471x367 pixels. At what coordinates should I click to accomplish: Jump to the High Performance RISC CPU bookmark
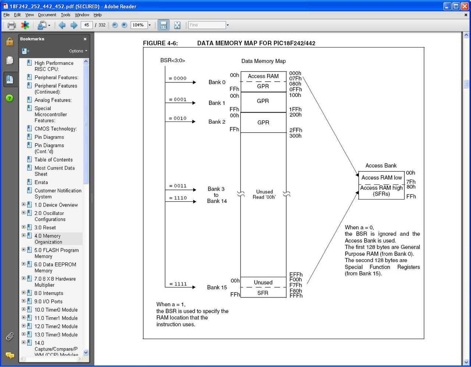coord(54,66)
